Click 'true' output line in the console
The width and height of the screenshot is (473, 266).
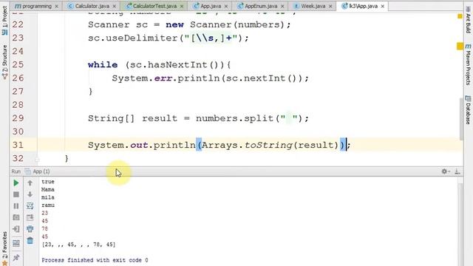47,182
